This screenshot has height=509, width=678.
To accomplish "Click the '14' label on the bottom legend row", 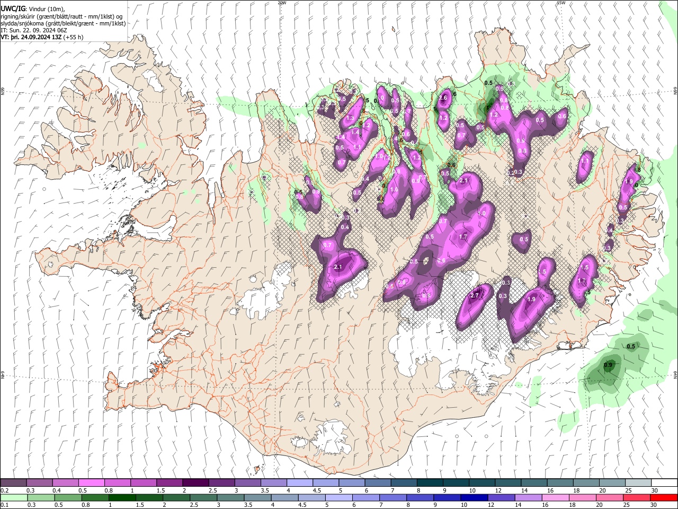I will [518, 505].
